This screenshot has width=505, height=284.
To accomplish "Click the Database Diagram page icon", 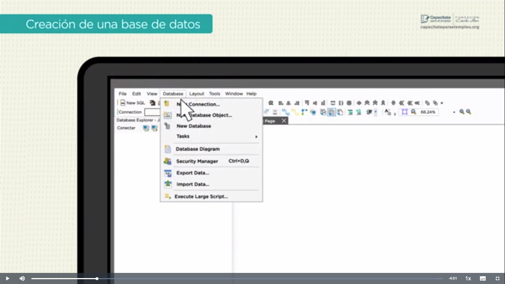I will click(168, 149).
